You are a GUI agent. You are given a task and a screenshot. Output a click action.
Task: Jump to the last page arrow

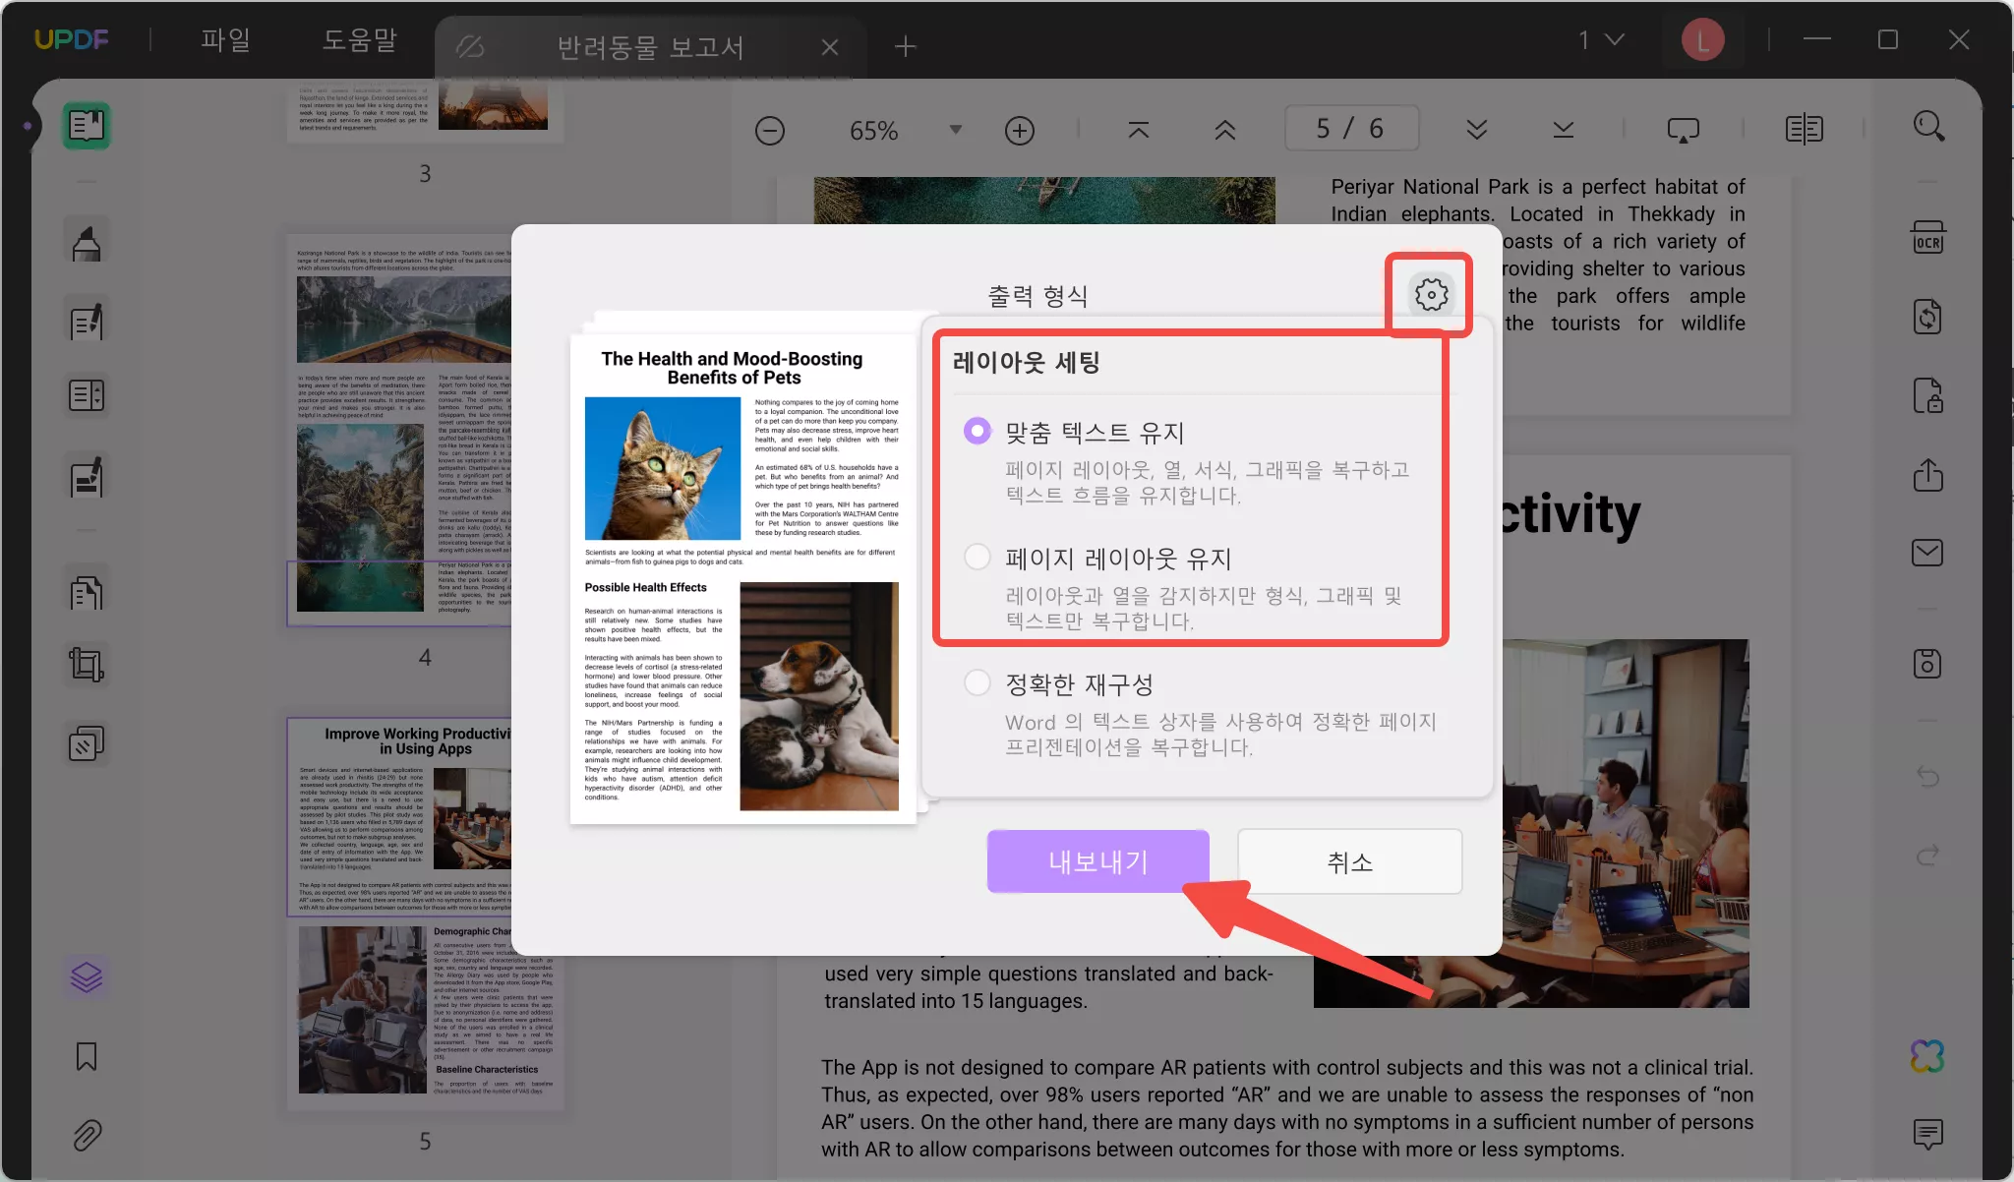coord(1564,130)
